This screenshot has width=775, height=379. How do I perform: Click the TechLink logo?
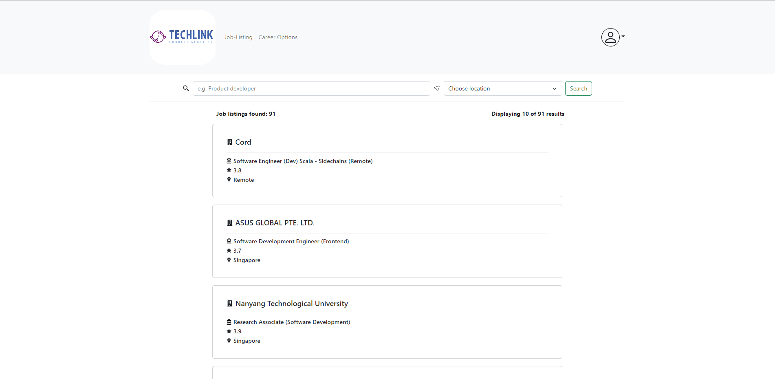pos(182,37)
